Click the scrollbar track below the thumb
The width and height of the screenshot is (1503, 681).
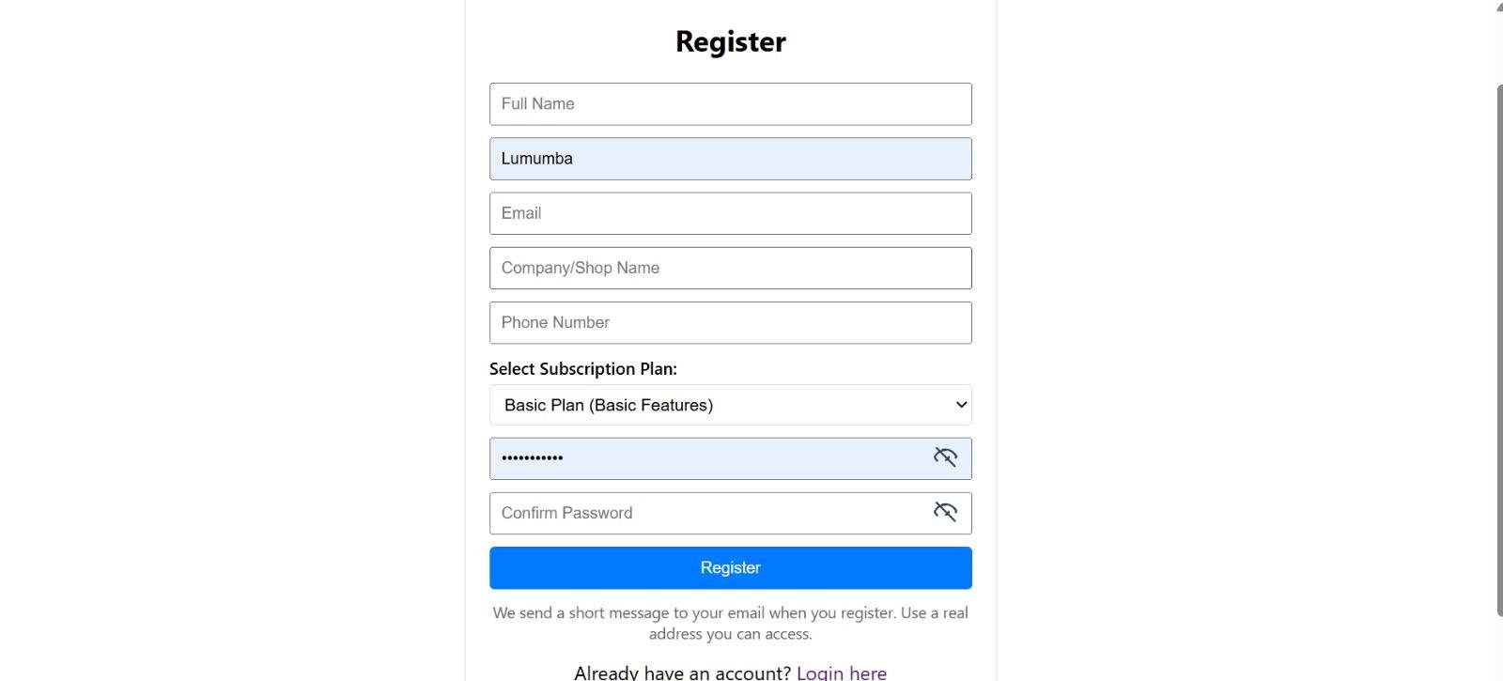point(1499,648)
